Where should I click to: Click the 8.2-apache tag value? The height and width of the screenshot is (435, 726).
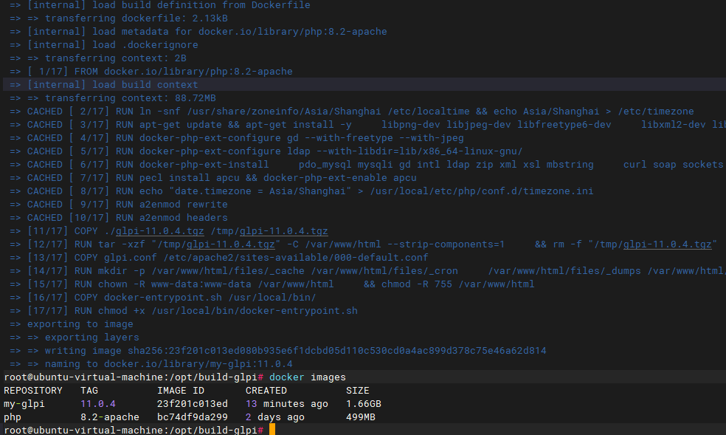(110, 417)
